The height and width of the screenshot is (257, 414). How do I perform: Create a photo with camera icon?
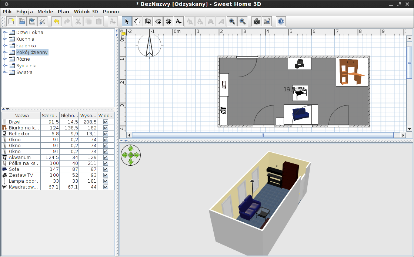(x=257, y=21)
